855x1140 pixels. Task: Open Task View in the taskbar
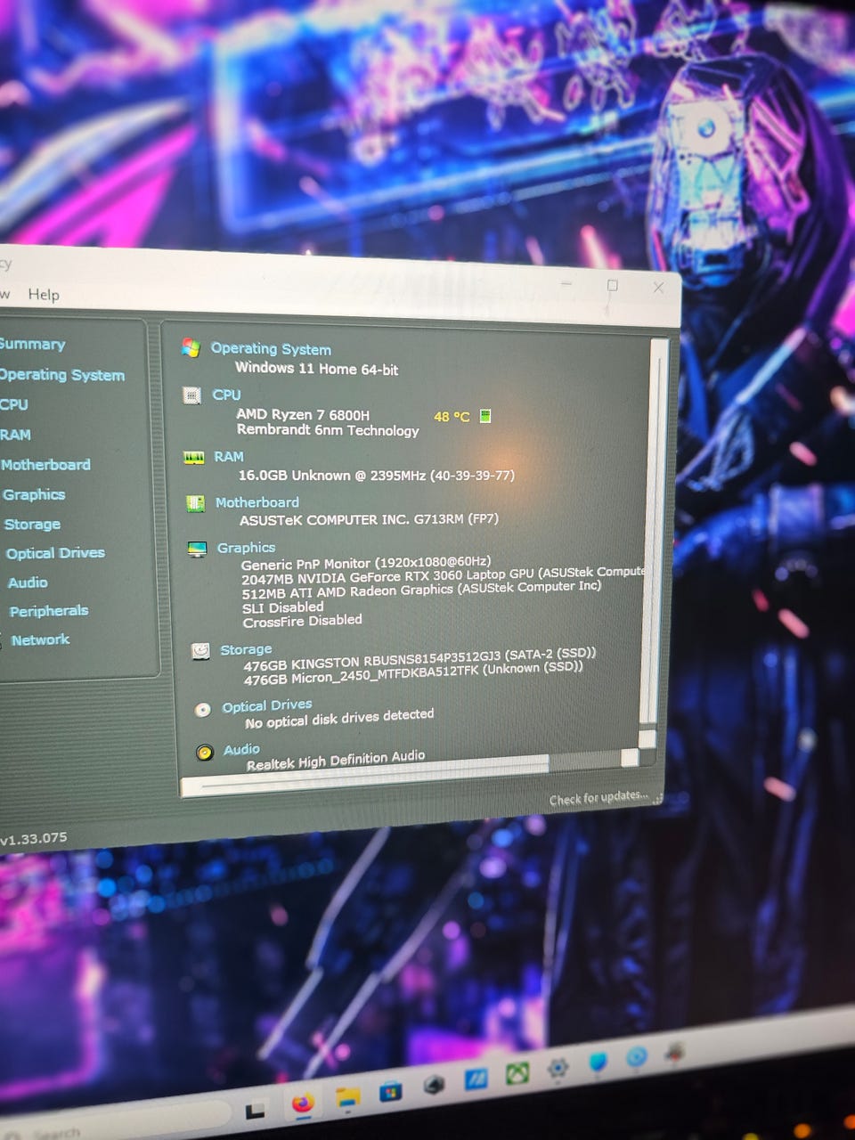(x=256, y=1111)
